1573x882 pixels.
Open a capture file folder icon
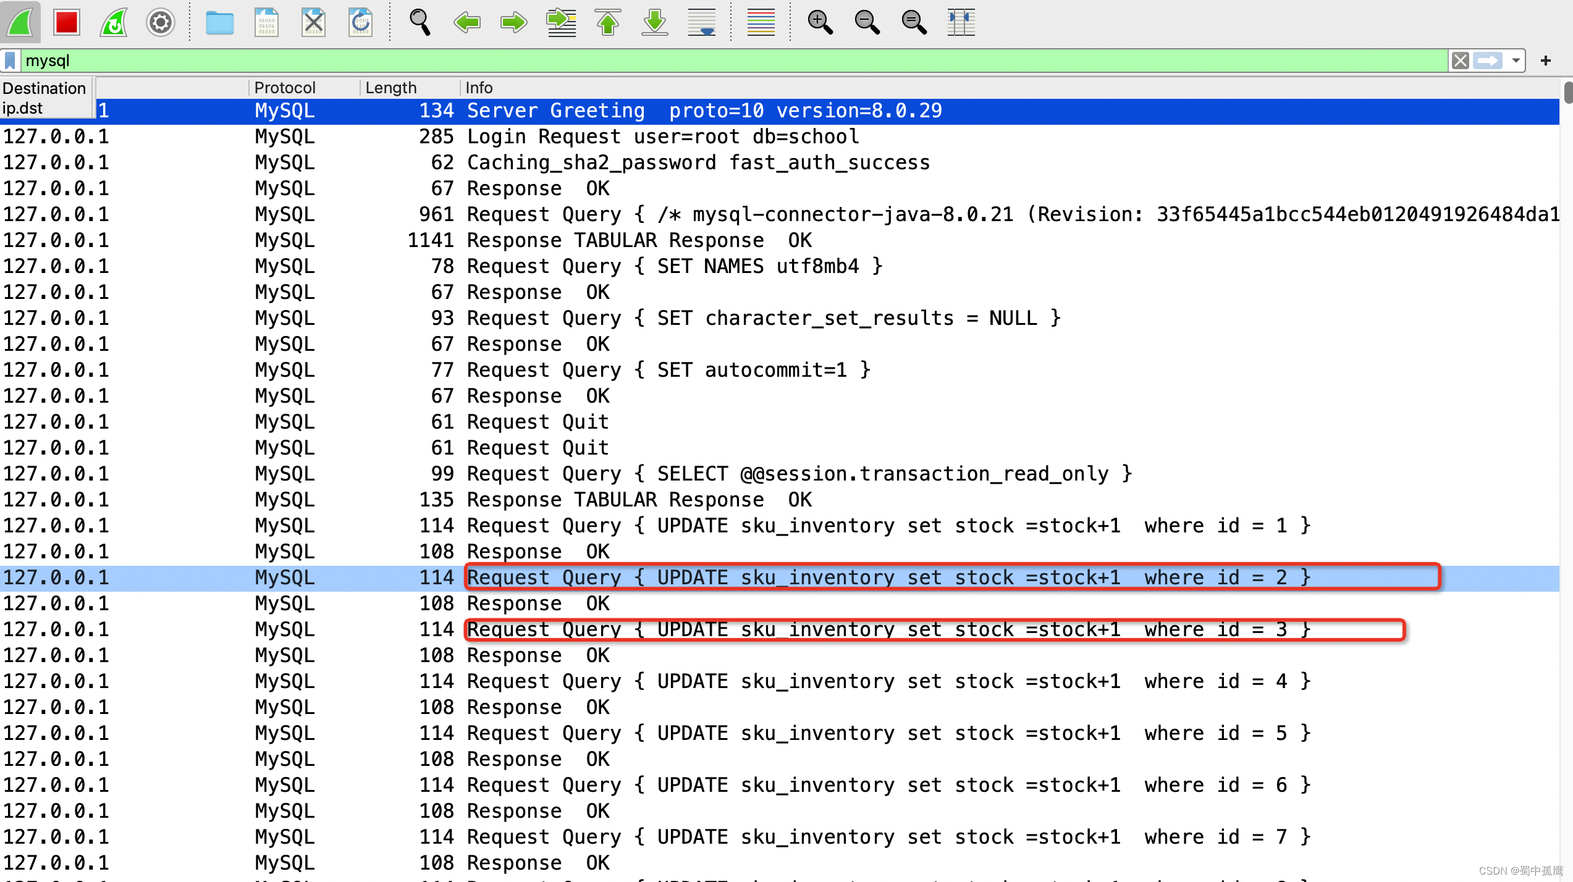click(219, 23)
